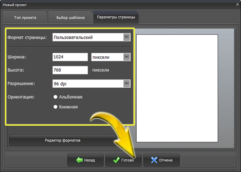Switch to the Тип проекта tab

point(25,17)
